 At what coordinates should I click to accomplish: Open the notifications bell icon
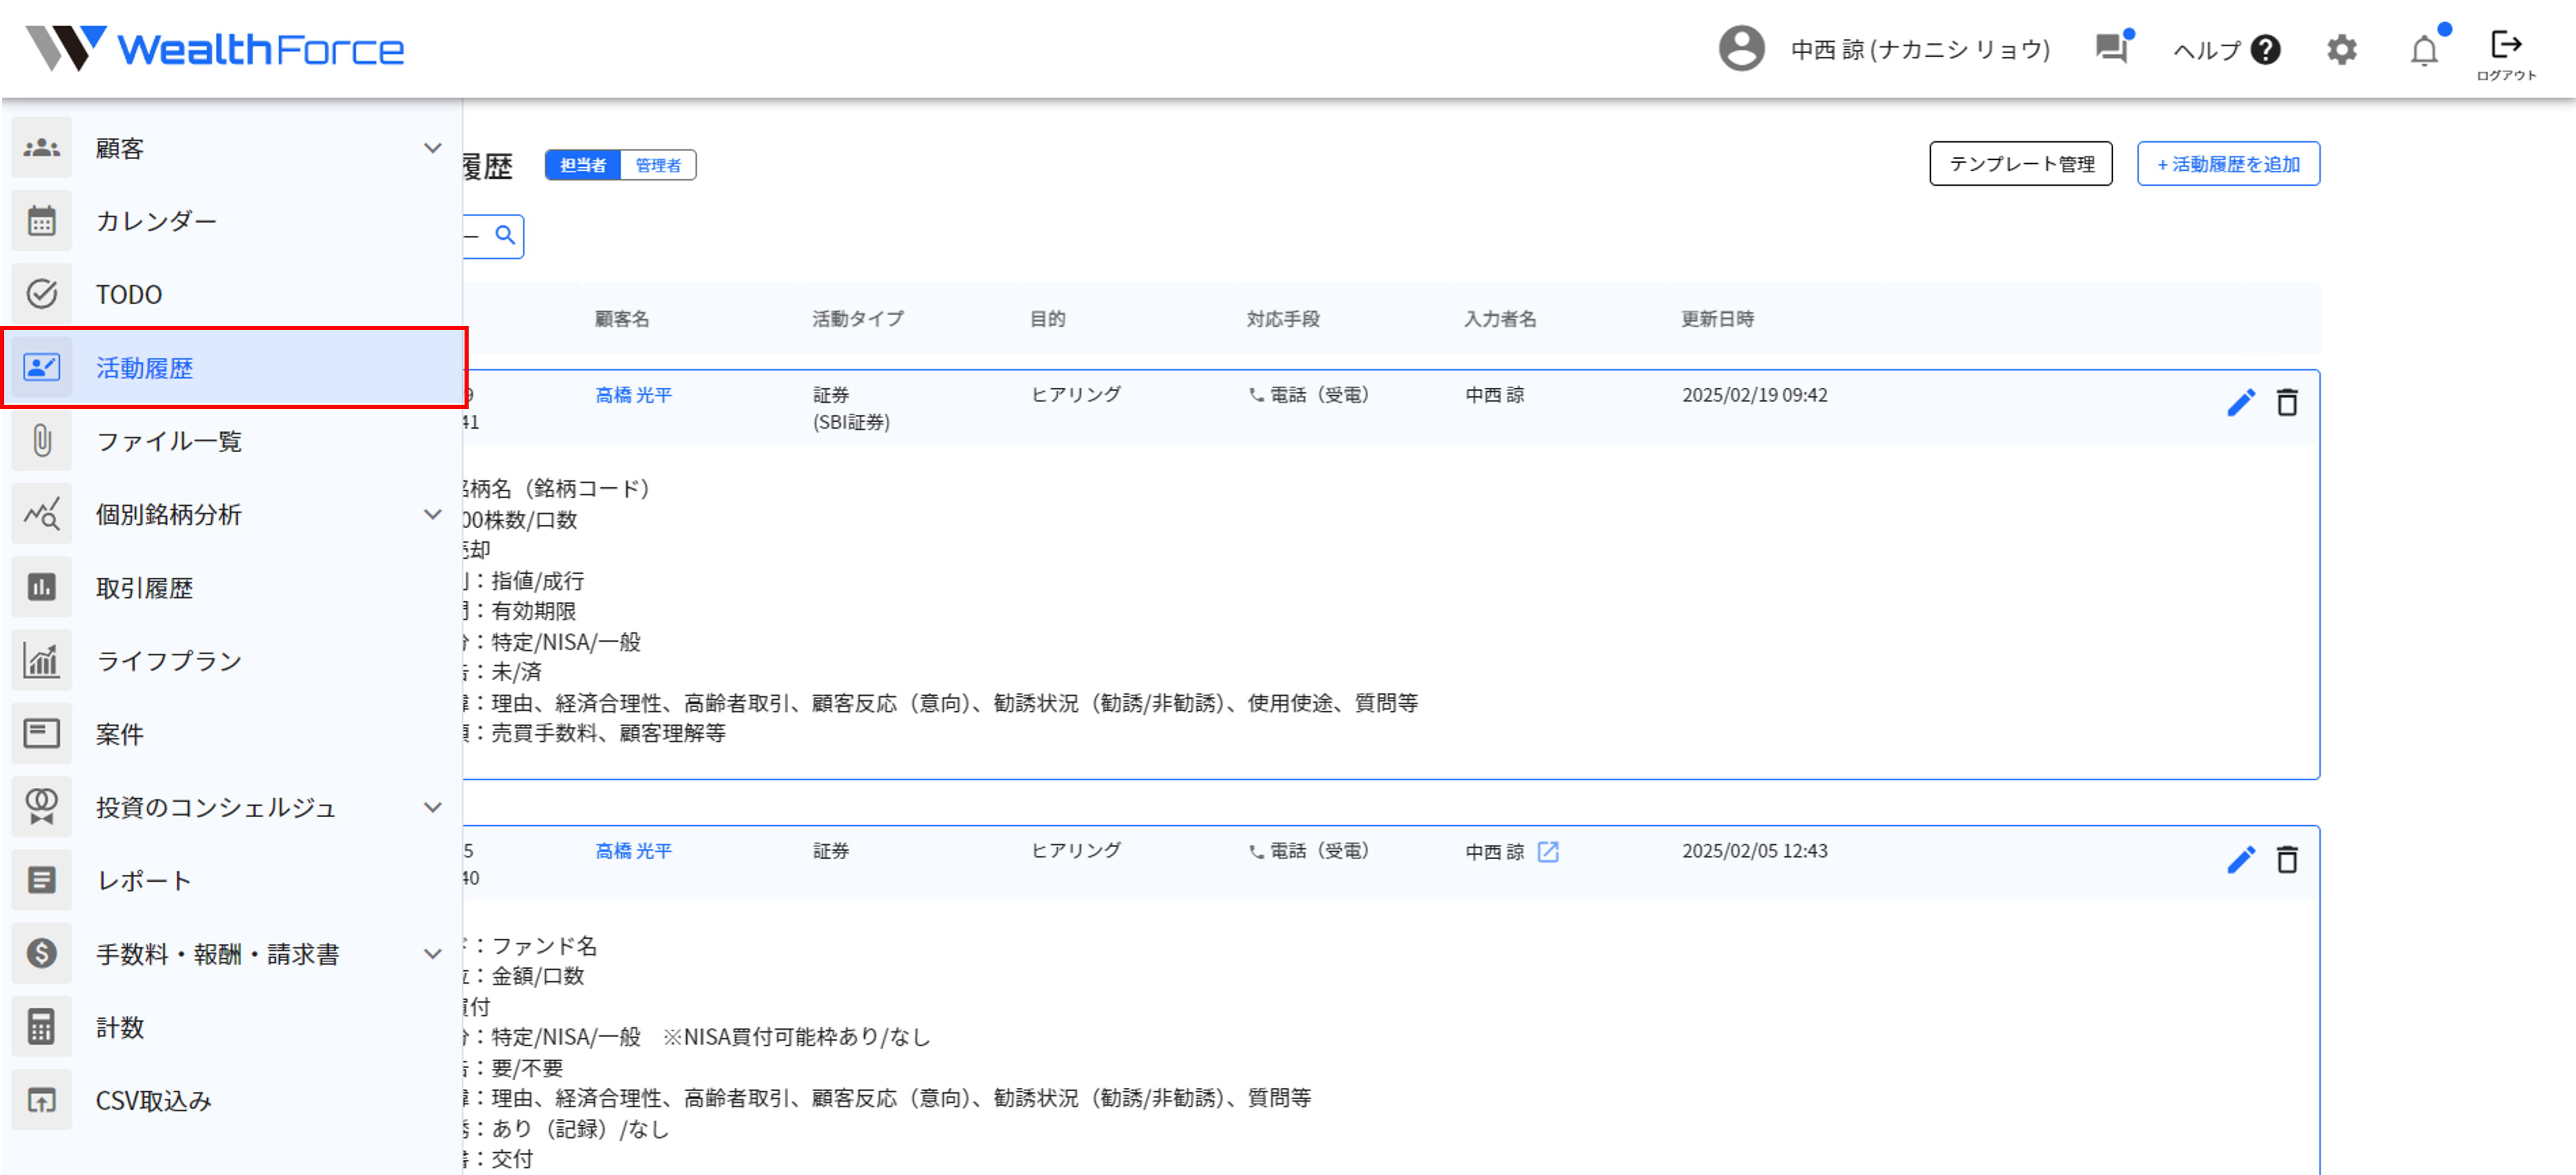2423,50
